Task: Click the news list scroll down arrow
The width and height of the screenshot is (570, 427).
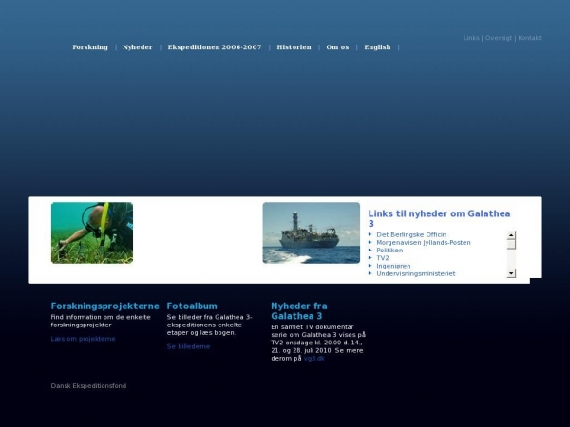Action: [x=511, y=273]
